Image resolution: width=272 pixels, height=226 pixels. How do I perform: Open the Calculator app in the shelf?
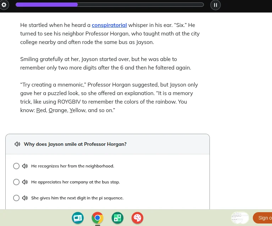point(117,218)
